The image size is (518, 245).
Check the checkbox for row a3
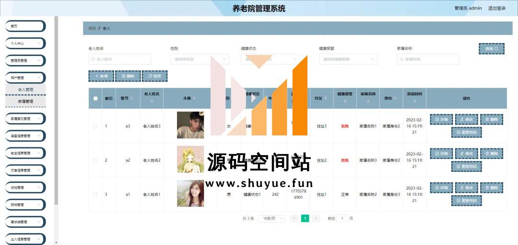(x=95, y=126)
